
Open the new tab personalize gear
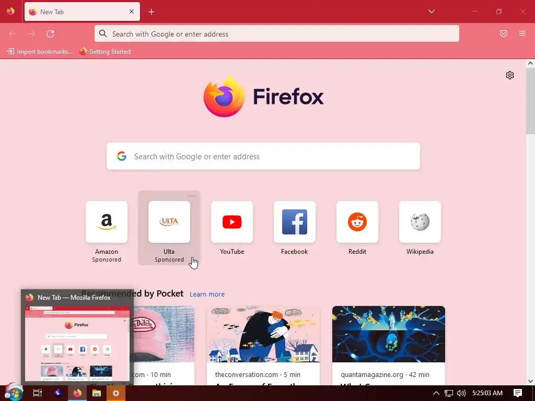(x=510, y=75)
